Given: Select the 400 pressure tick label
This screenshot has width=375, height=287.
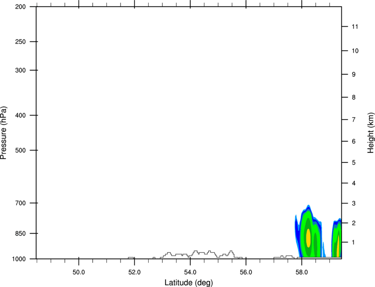Looking at the screenshot, I should coord(20,115).
